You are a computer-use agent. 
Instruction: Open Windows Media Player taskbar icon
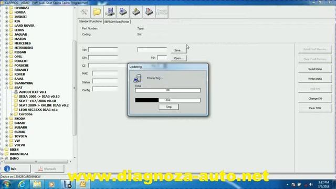tap(51, 184)
